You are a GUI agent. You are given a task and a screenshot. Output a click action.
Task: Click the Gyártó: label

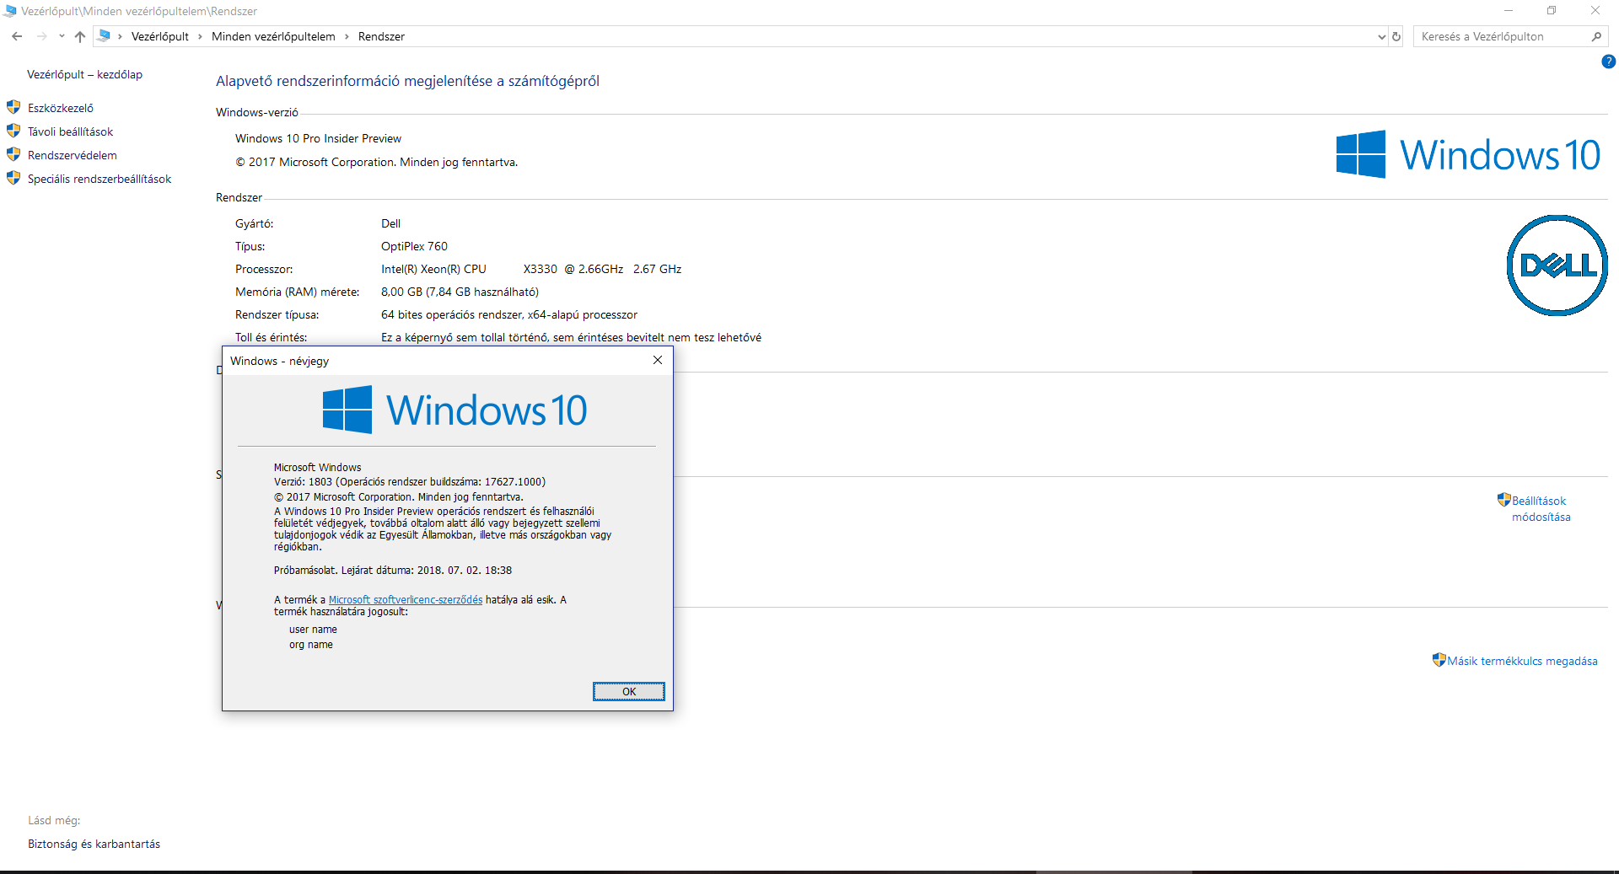click(x=255, y=223)
